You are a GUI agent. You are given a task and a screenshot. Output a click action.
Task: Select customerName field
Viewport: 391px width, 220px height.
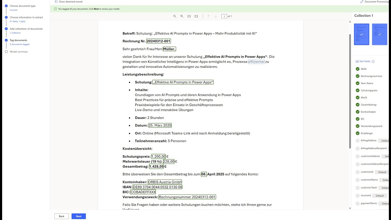pos(369,180)
